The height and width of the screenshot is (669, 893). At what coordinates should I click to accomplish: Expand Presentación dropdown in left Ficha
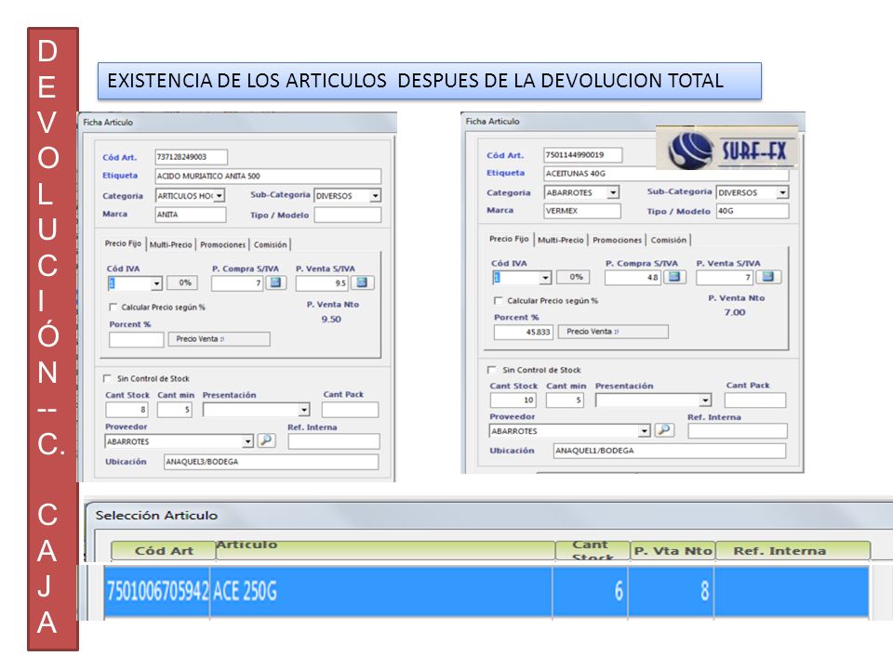[x=304, y=410]
